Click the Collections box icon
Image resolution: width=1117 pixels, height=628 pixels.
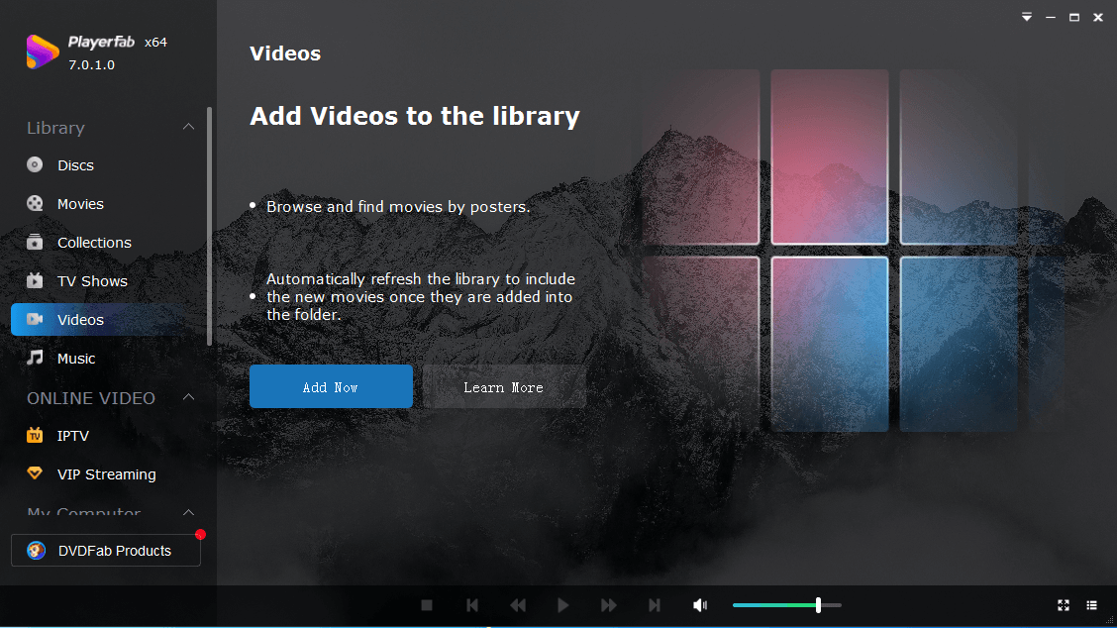35,242
